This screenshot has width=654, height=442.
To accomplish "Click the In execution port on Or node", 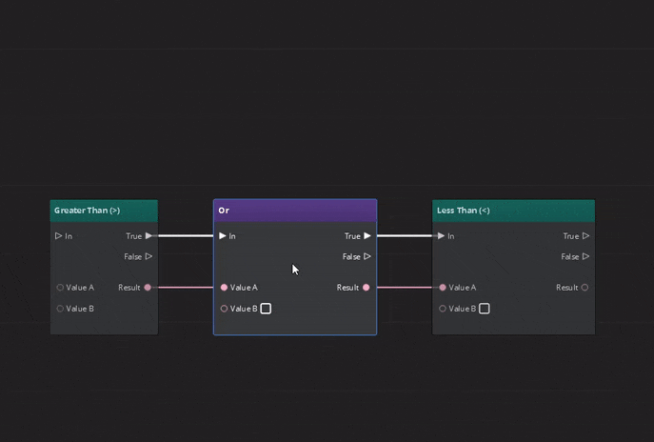I will [x=223, y=236].
